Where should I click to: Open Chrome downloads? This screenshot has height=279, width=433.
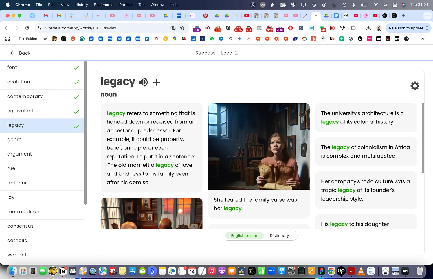click(x=369, y=28)
